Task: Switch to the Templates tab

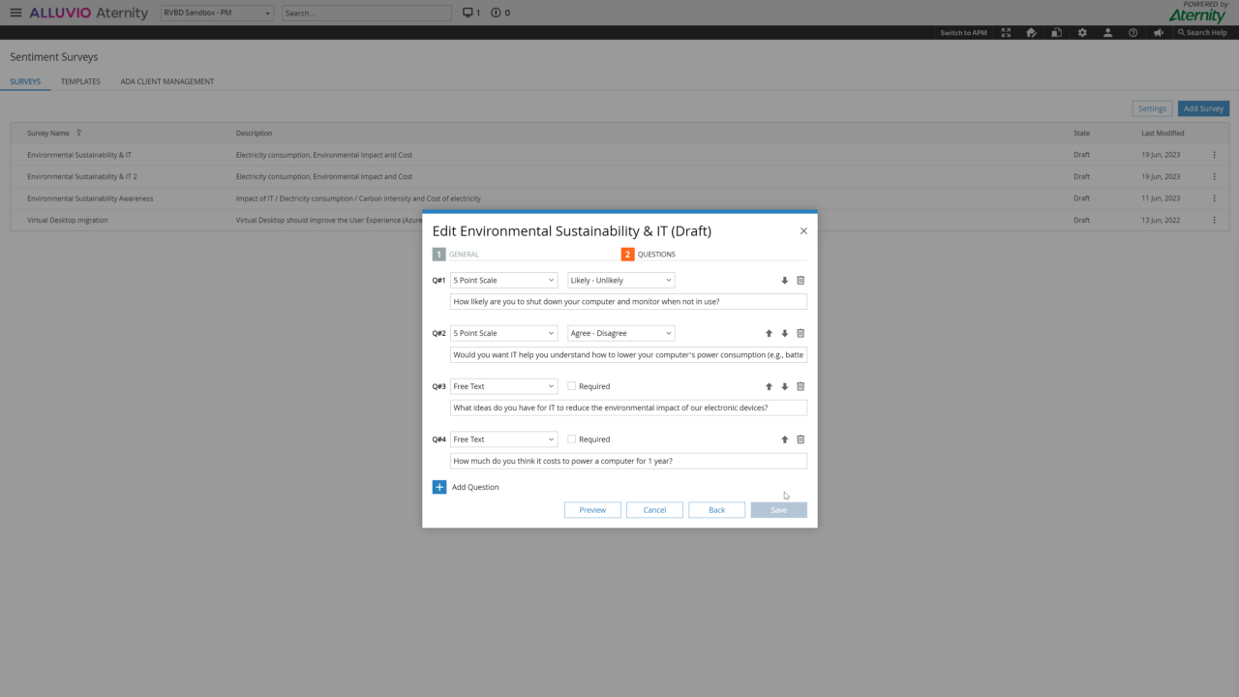Action: coord(80,81)
